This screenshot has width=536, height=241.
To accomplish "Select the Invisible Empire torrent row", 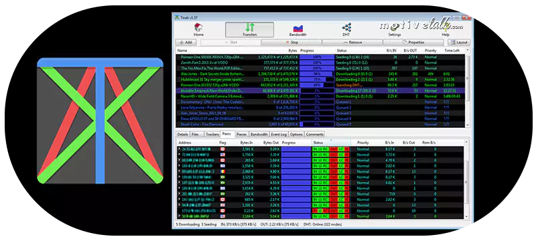I will tap(320, 90).
